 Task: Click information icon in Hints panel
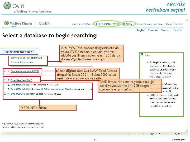(x=170, y=92)
